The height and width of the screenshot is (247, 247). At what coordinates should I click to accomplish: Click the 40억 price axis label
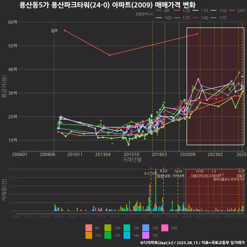[13, 69]
